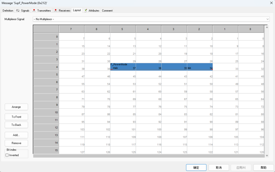Bring signal To Front
Image resolution: width=275 pixels, height=172 pixels.
click(x=16, y=117)
